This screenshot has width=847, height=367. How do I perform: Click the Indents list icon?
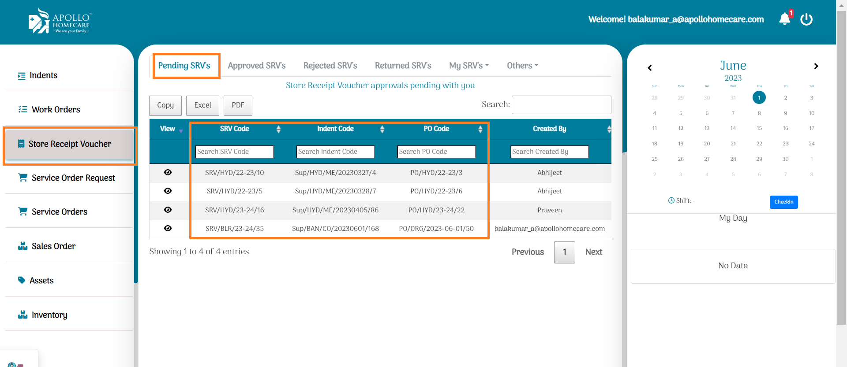click(22, 76)
